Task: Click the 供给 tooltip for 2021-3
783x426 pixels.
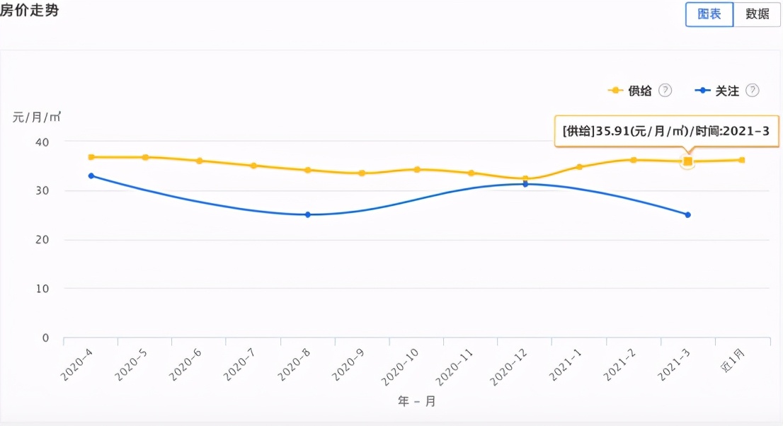Action: point(665,130)
